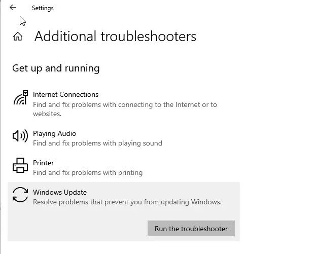Image resolution: width=316 pixels, height=254 pixels.
Task: Click the Internet Connections Wi-Fi icon
Action: point(20,98)
